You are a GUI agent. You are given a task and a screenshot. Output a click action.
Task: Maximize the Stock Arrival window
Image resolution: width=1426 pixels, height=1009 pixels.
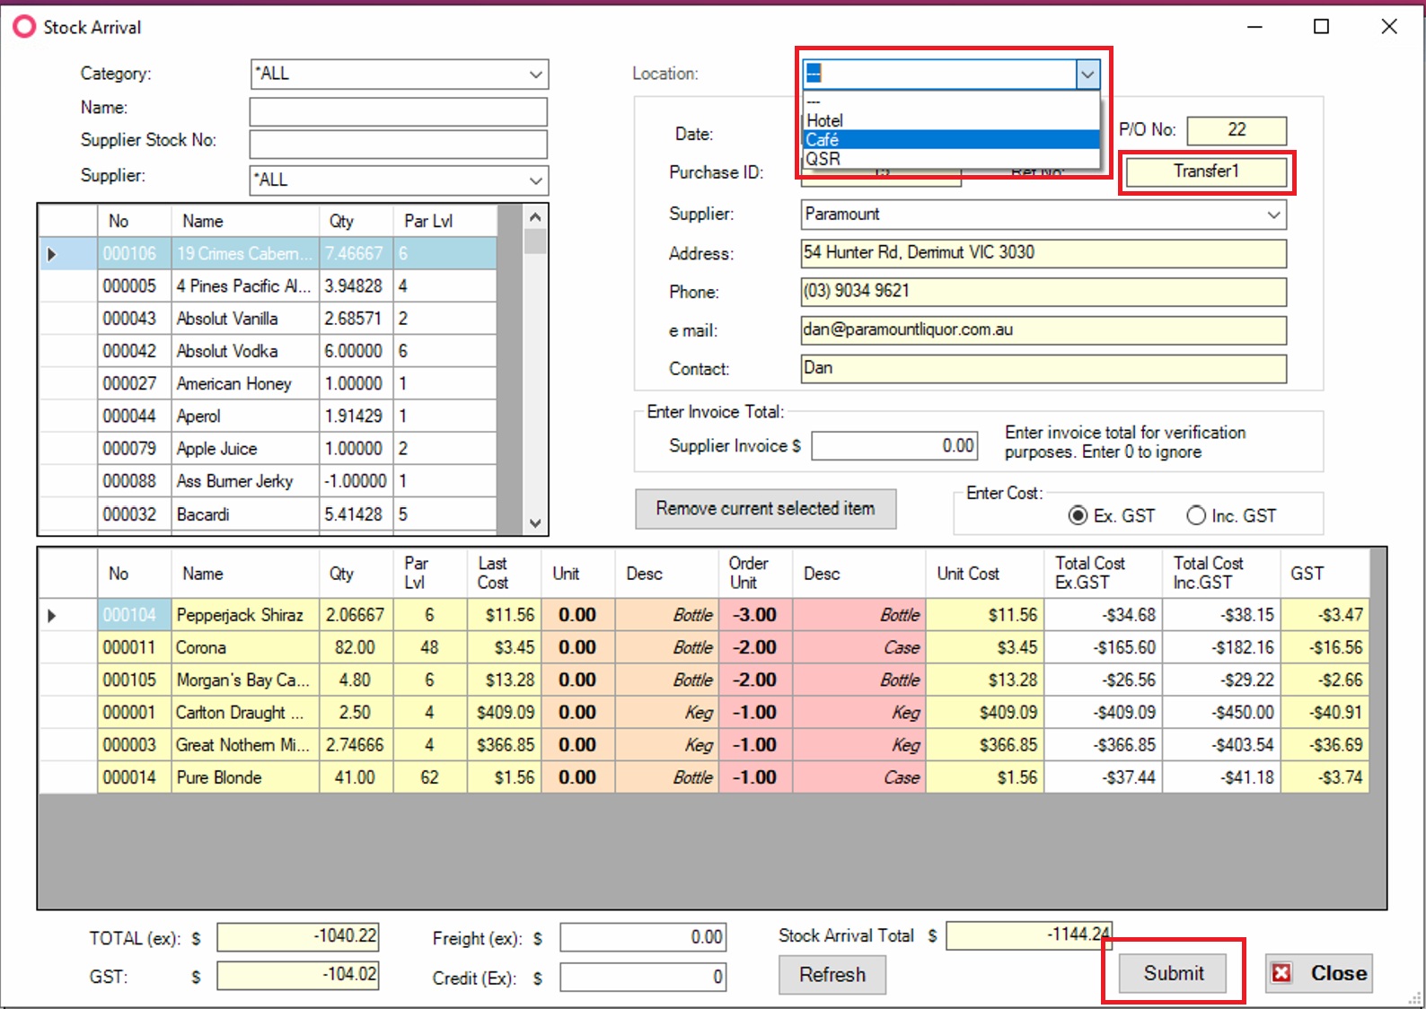coord(1321,27)
